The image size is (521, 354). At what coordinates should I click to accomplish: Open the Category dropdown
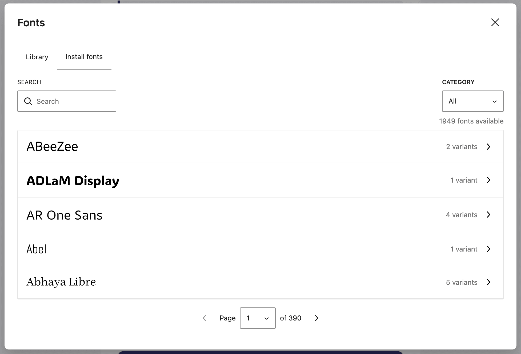[472, 101]
